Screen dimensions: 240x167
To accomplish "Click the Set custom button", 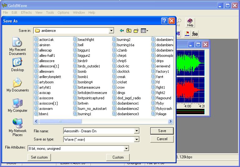I will pyautogui.click(x=39, y=157).
